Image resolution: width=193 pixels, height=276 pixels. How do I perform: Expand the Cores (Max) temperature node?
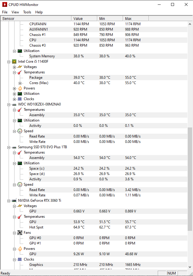pyautogui.click(x=20, y=83)
